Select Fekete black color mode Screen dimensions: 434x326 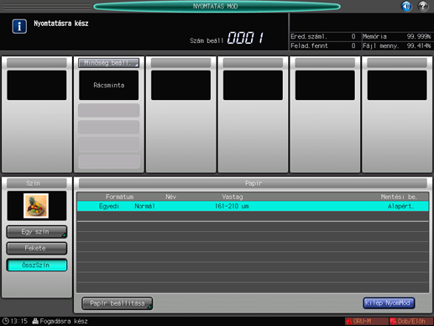[37, 248]
